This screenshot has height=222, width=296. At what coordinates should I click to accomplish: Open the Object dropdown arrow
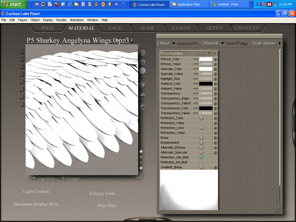(x=174, y=43)
